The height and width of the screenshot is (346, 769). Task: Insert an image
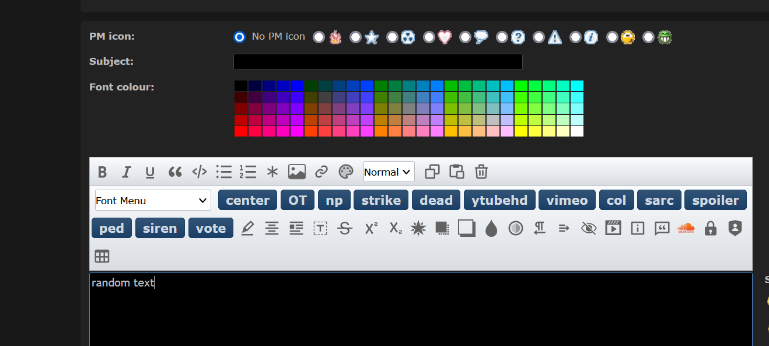297,172
